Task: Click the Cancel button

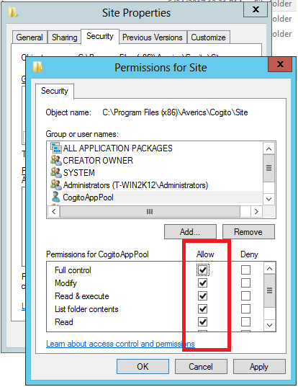Action: pos(201,367)
